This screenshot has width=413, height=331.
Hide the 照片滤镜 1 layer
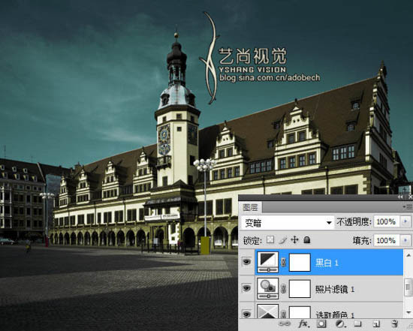click(x=246, y=288)
